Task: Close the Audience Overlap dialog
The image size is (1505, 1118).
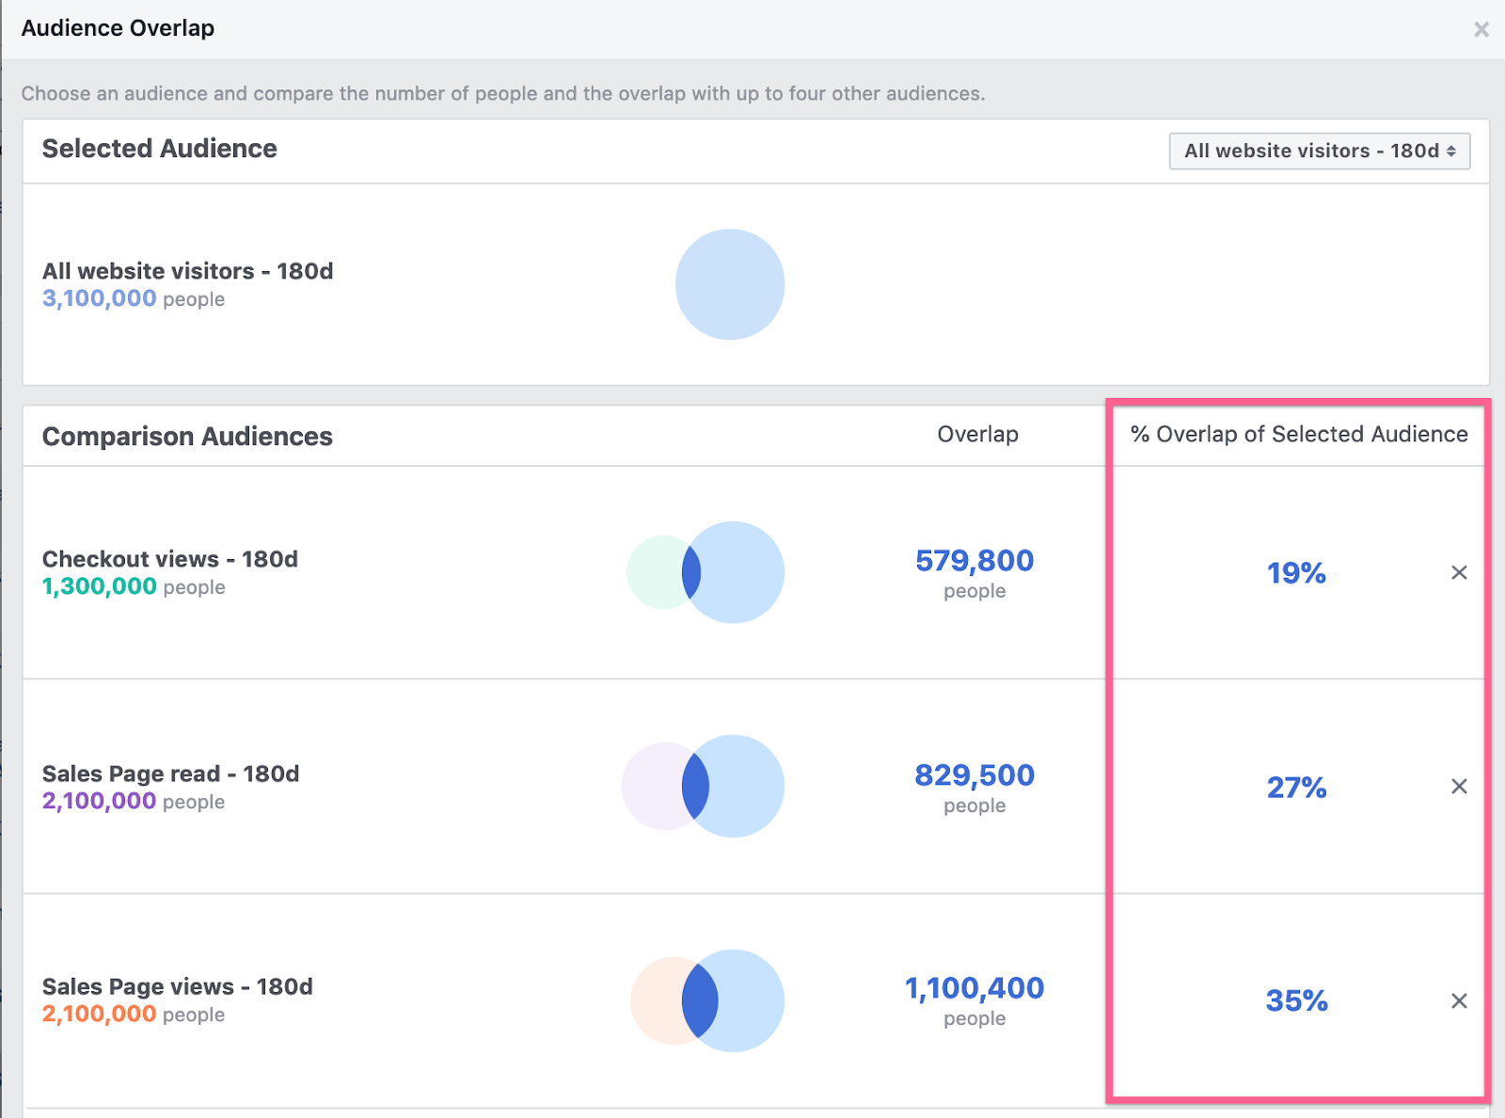Action: (x=1481, y=29)
